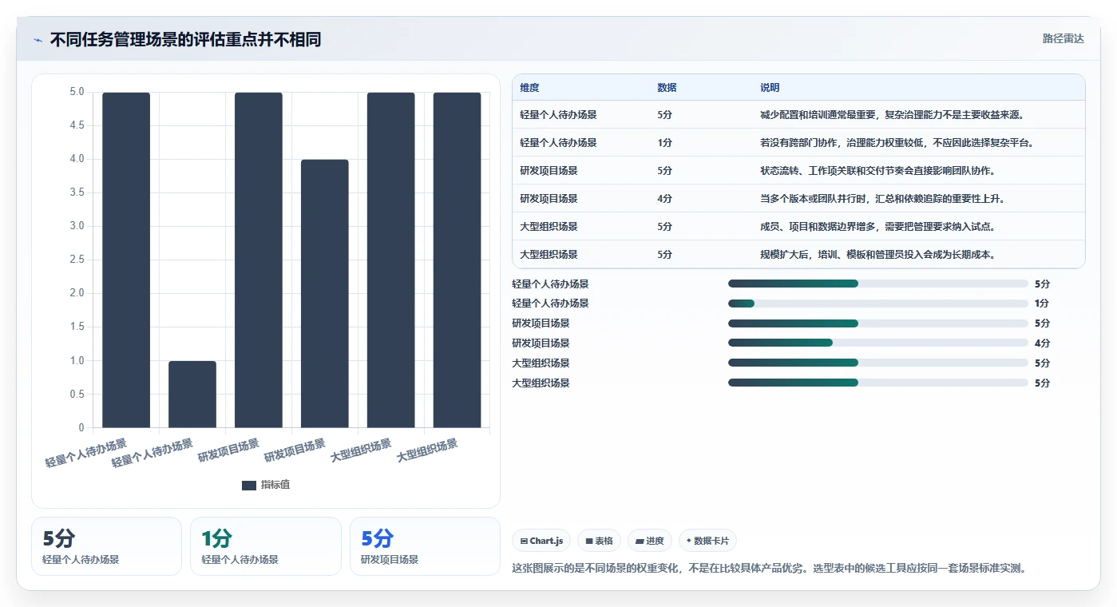This screenshot has height=607, width=1117.
Task: Click the 轻量个人待办场景 progress bar showing 5分
Action: pos(877,284)
